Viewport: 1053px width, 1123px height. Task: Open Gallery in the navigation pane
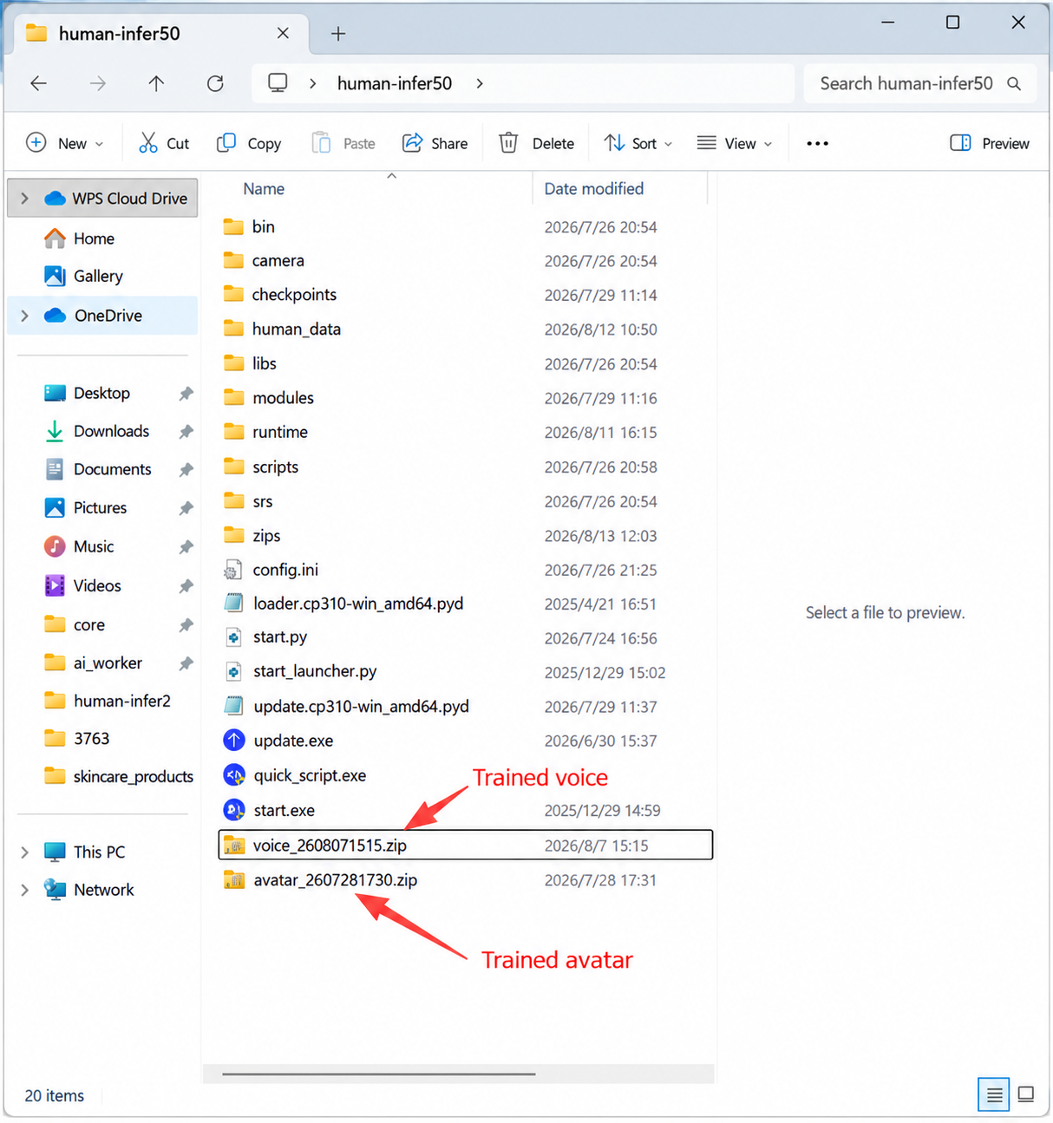coord(98,277)
